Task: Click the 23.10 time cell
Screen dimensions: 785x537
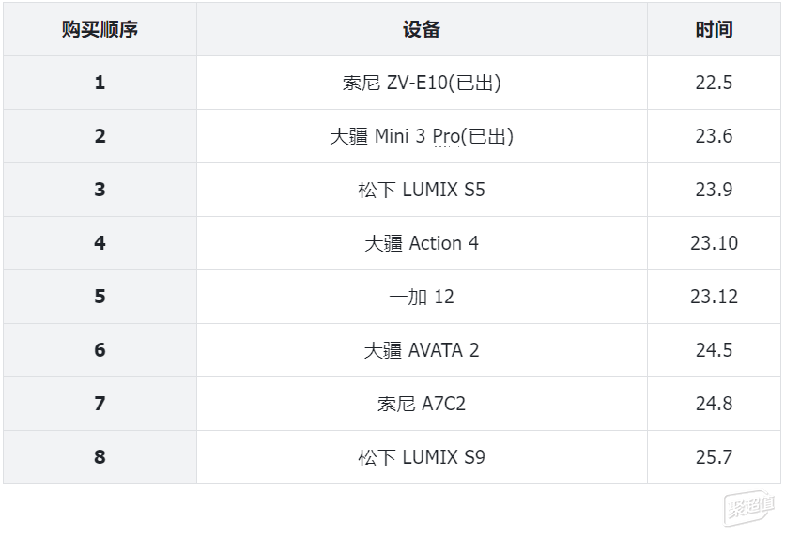Action: tap(714, 243)
